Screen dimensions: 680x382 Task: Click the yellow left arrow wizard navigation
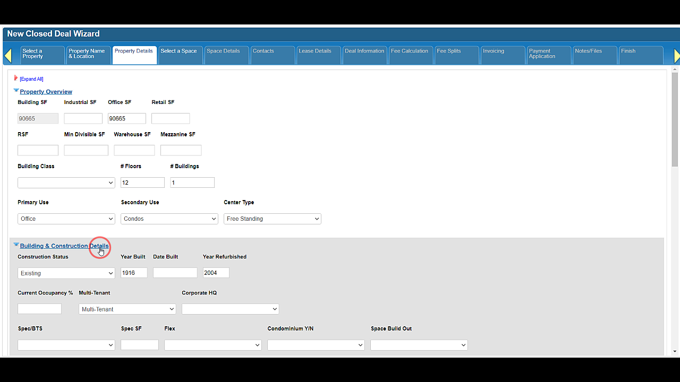pos(8,56)
